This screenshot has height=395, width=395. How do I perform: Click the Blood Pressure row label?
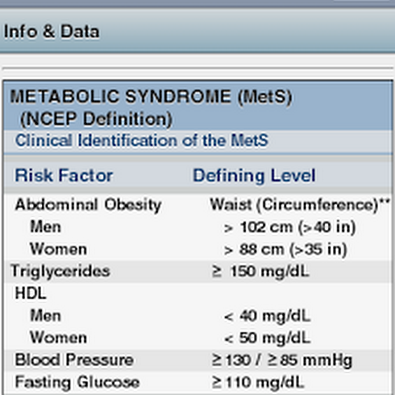[x=74, y=360]
